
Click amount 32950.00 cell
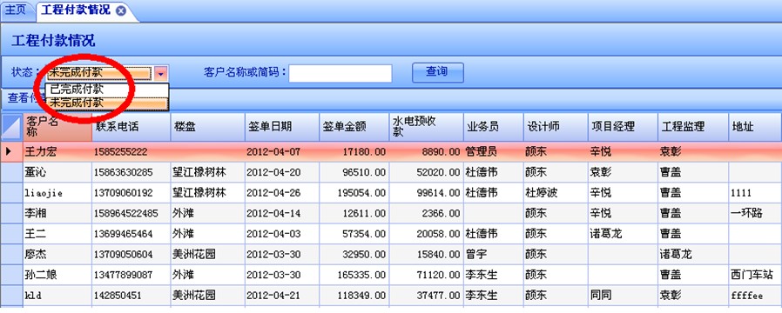(354, 254)
